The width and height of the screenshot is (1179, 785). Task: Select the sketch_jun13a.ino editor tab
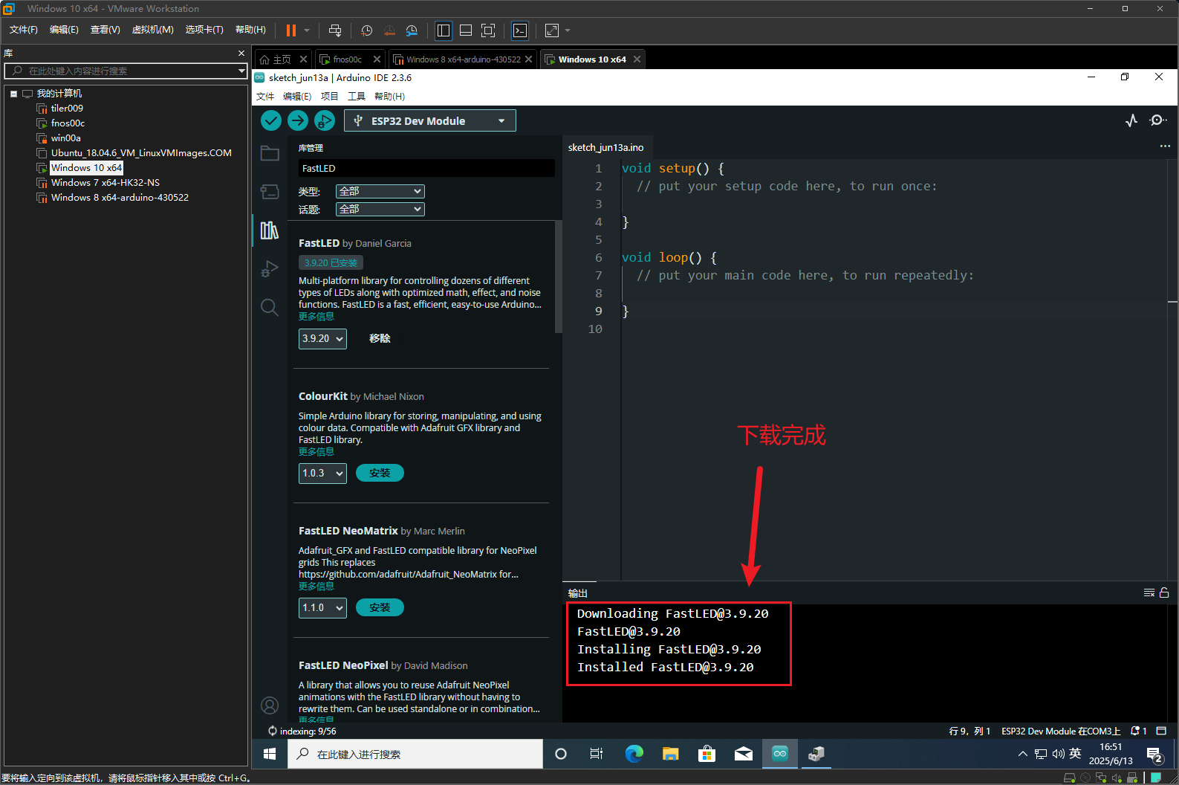click(x=605, y=147)
